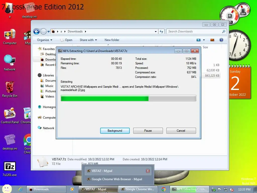This screenshot has height=193, width=257.
Task: Select VISTA7 - Mypal window preview
Action: [115, 171]
